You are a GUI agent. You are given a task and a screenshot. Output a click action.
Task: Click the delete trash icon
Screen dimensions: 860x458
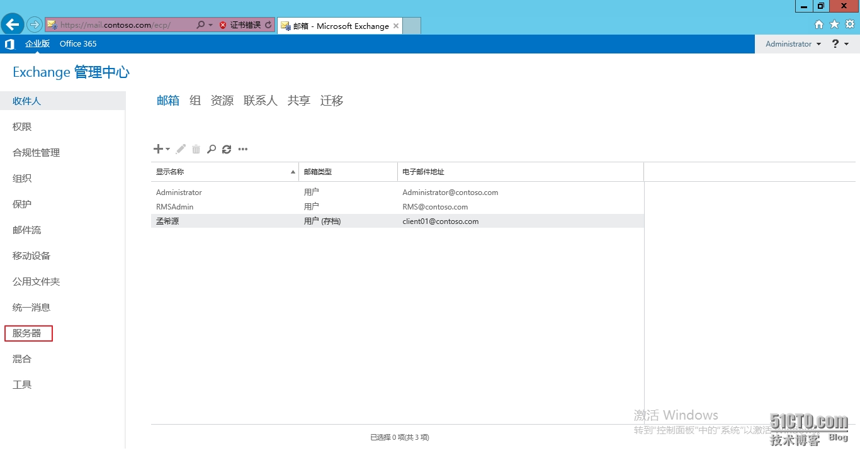(196, 149)
